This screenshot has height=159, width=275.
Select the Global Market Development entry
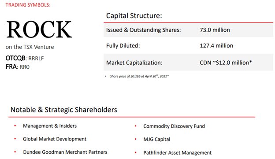click(55, 139)
